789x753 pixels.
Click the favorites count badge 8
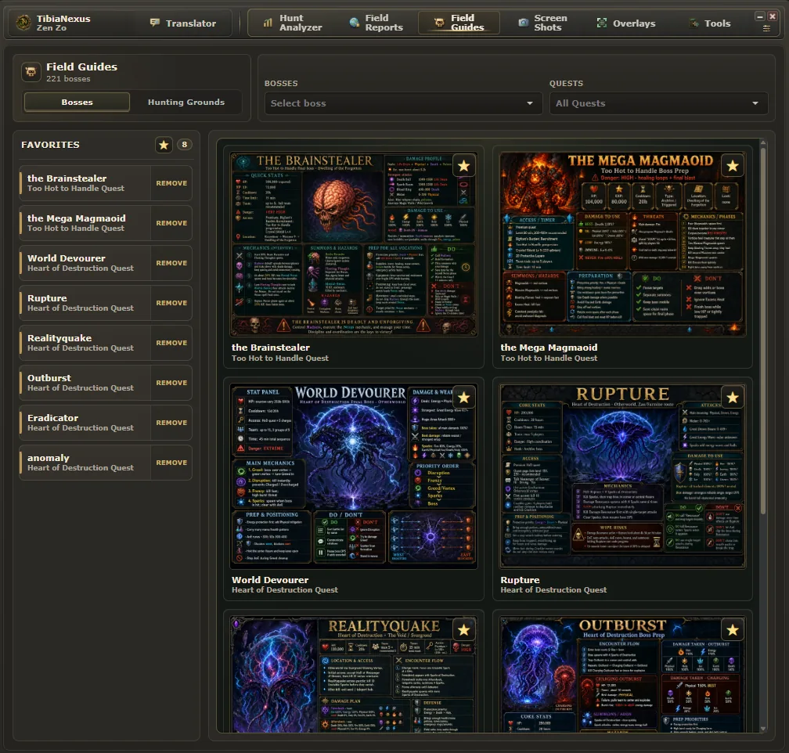point(184,145)
